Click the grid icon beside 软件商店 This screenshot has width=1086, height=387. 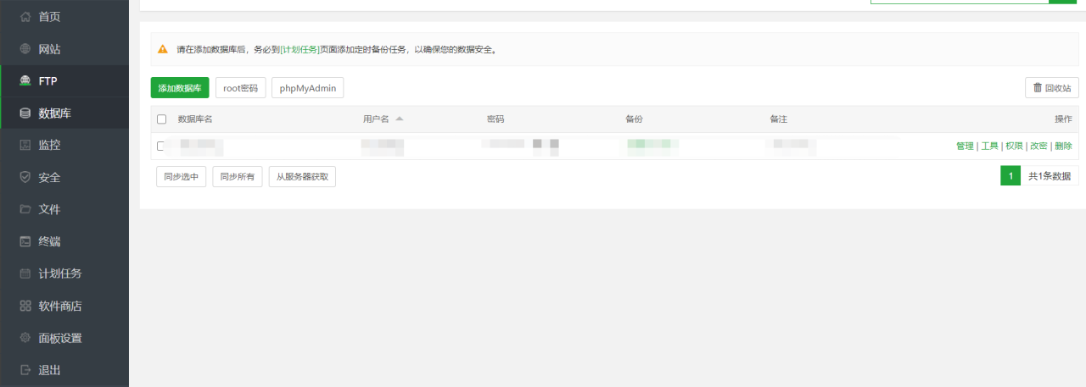point(25,306)
